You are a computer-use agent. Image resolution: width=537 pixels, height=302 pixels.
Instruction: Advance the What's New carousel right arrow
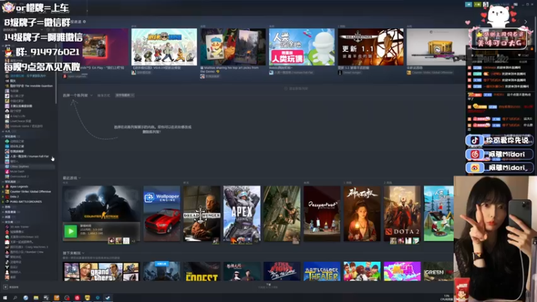pyautogui.click(x=526, y=22)
